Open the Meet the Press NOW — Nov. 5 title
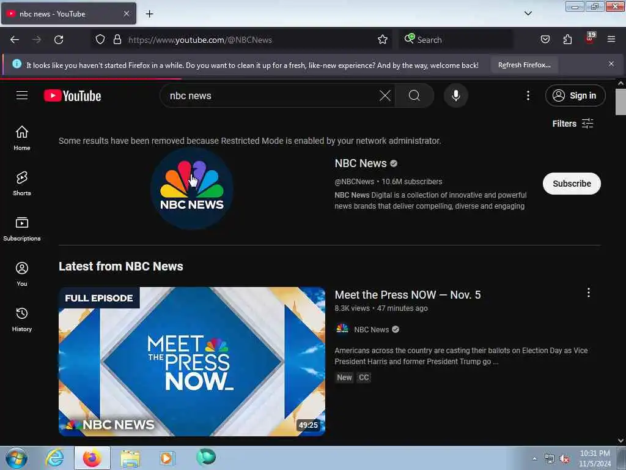This screenshot has width=626, height=470. 408,294
